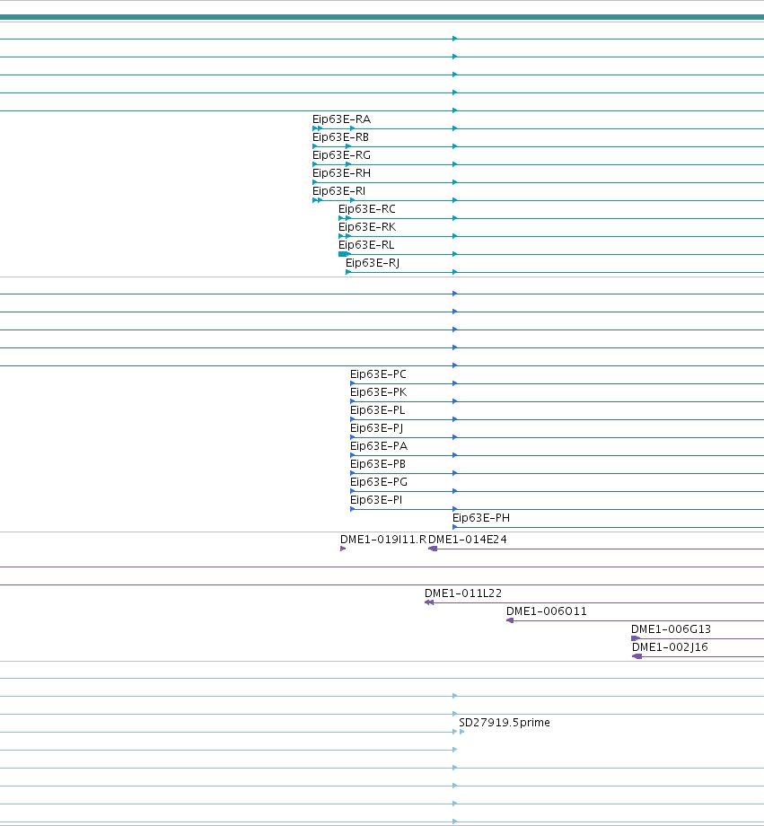Click the start arrow under Eip63E-PC

click(353, 383)
